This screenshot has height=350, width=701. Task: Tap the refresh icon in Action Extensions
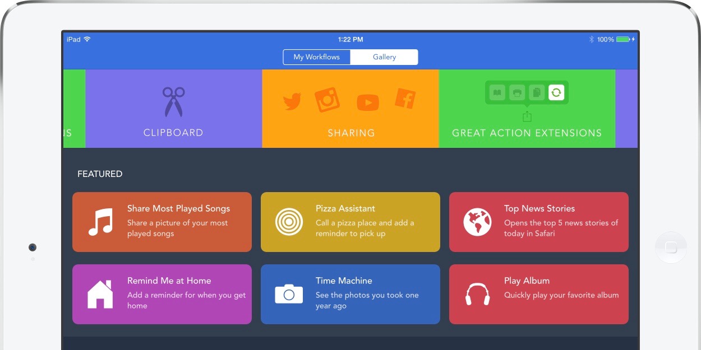tap(556, 92)
